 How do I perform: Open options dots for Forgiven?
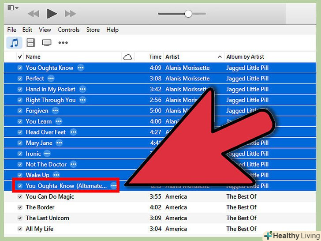tap(55, 111)
